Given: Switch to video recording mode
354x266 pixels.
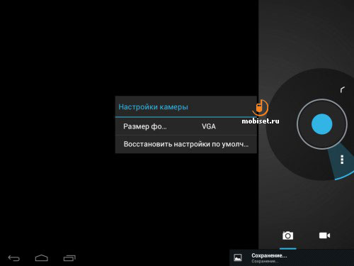Looking at the screenshot, I should pos(324,235).
